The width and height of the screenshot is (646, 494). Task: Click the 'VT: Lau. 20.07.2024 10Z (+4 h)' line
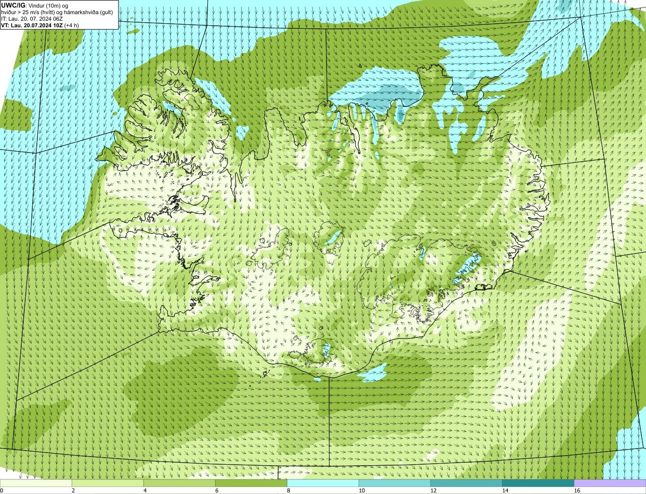point(40,25)
